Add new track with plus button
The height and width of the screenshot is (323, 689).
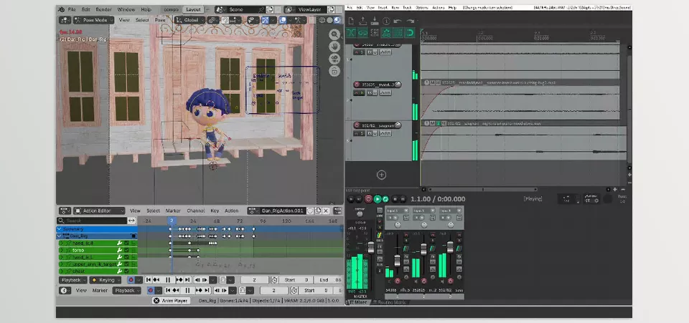(381, 175)
